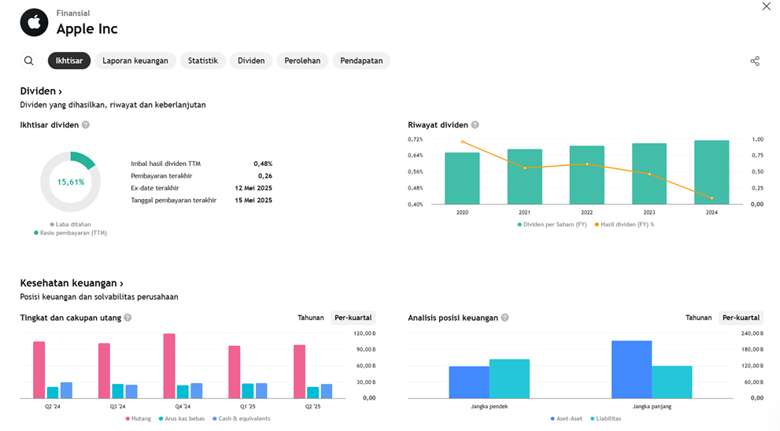The image size is (780, 431).
Task: Click Jangka panjang blue assets bar
Action: 632,370
